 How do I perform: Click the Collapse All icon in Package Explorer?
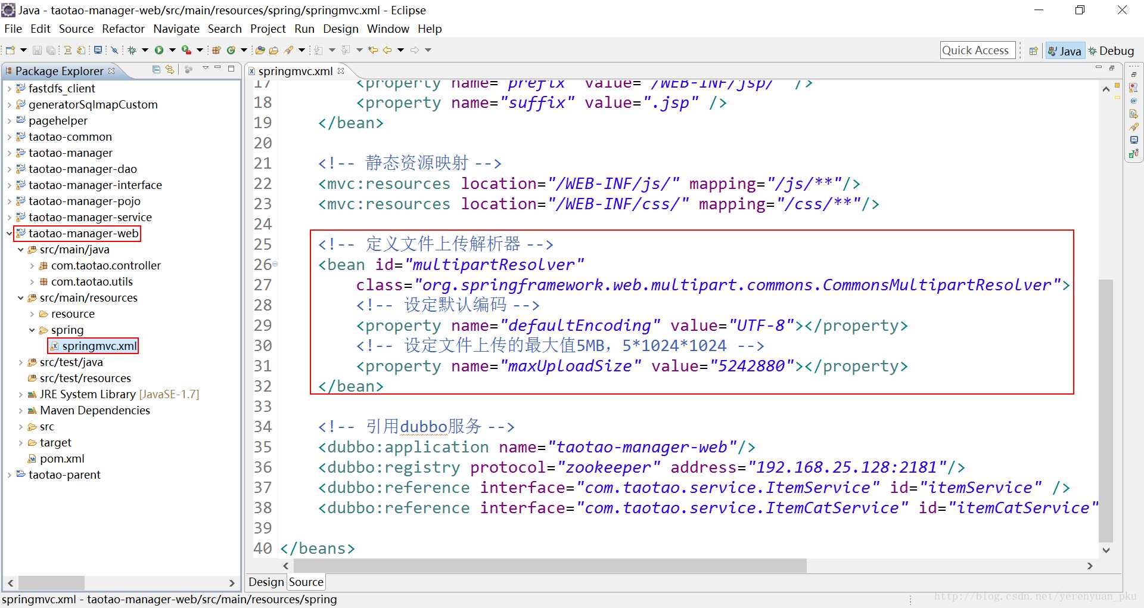[x=156, y=70]
